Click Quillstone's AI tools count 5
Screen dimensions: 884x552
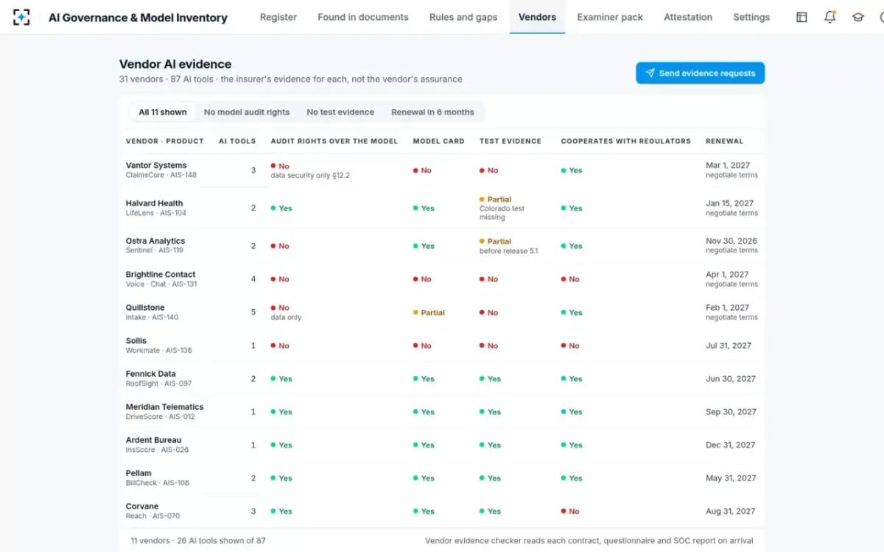pyautogui.click(x=253, y=312)
